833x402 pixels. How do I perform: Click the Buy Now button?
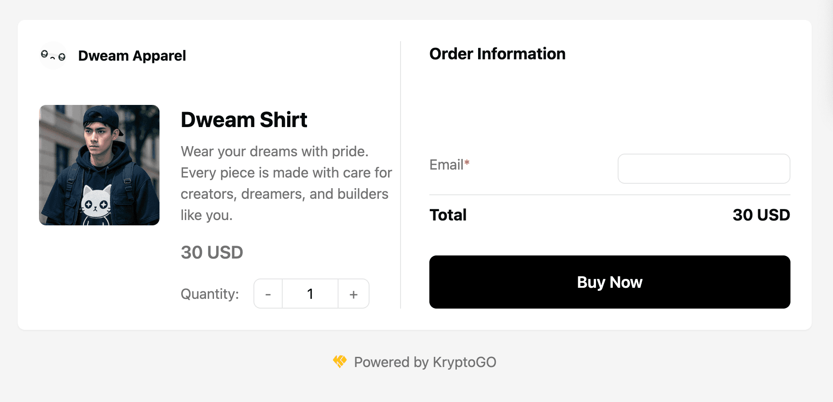pyautogui.click(x=609, y=282)
